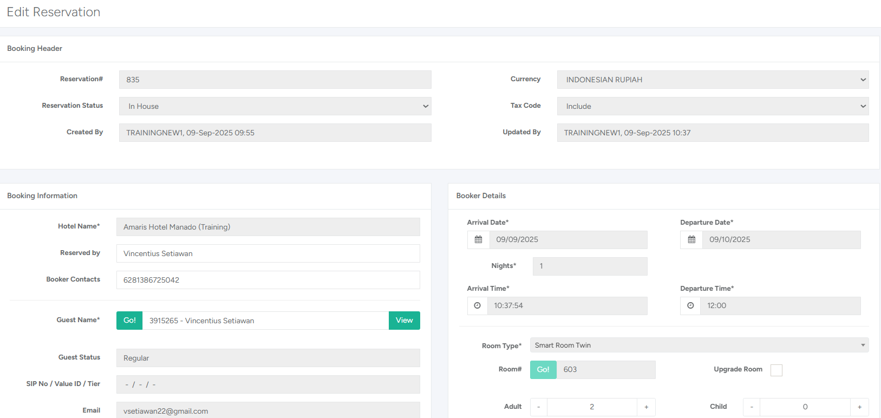Expand the Currency dropdown
This screenshot has height=418, width=881.
click(713, 80)
